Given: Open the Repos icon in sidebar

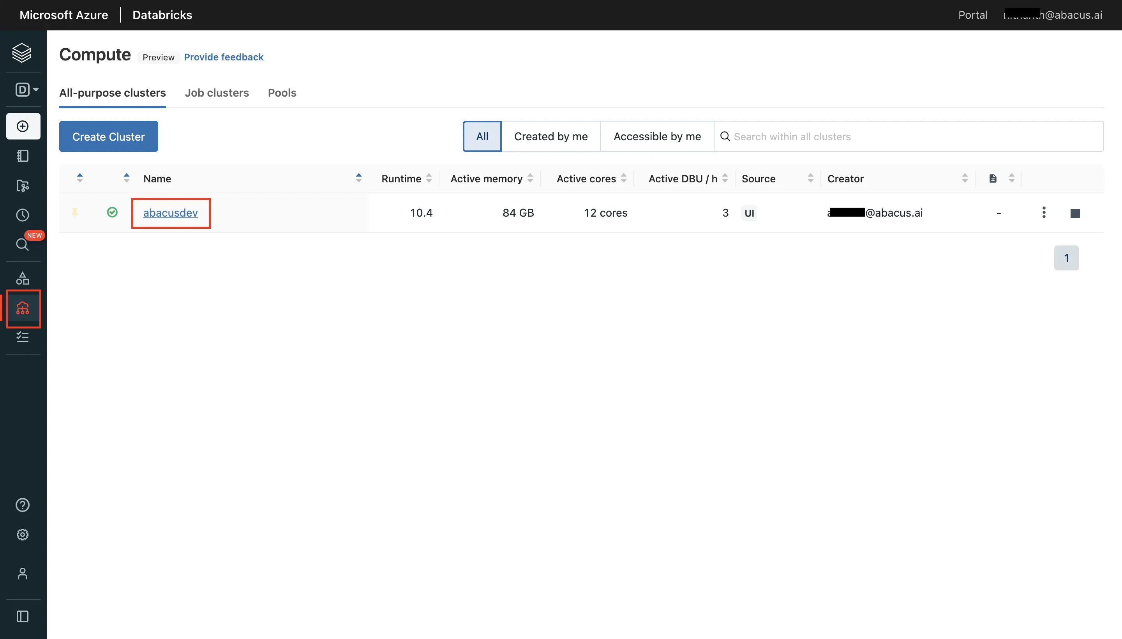Looking at the screenshot, I should (x=23, y=185).
